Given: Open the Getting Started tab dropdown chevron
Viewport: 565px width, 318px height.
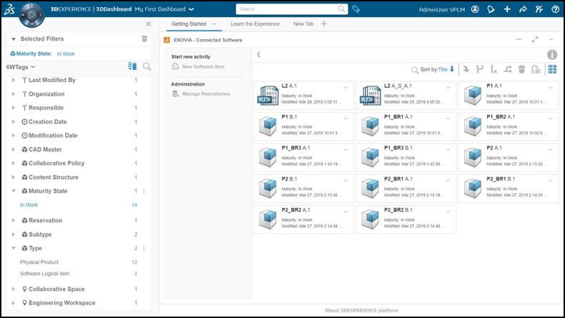Looking at the screenshot, I should click(214, 24).
